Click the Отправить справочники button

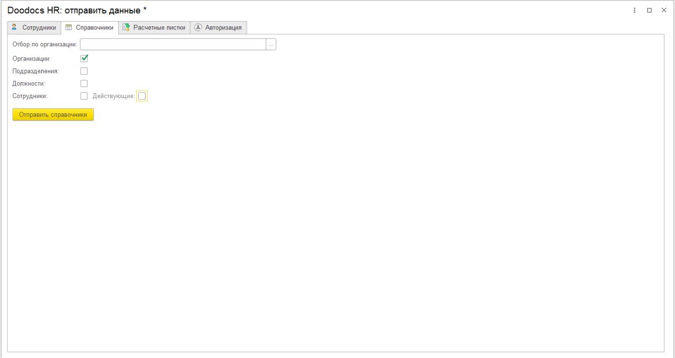pos(53,114)
